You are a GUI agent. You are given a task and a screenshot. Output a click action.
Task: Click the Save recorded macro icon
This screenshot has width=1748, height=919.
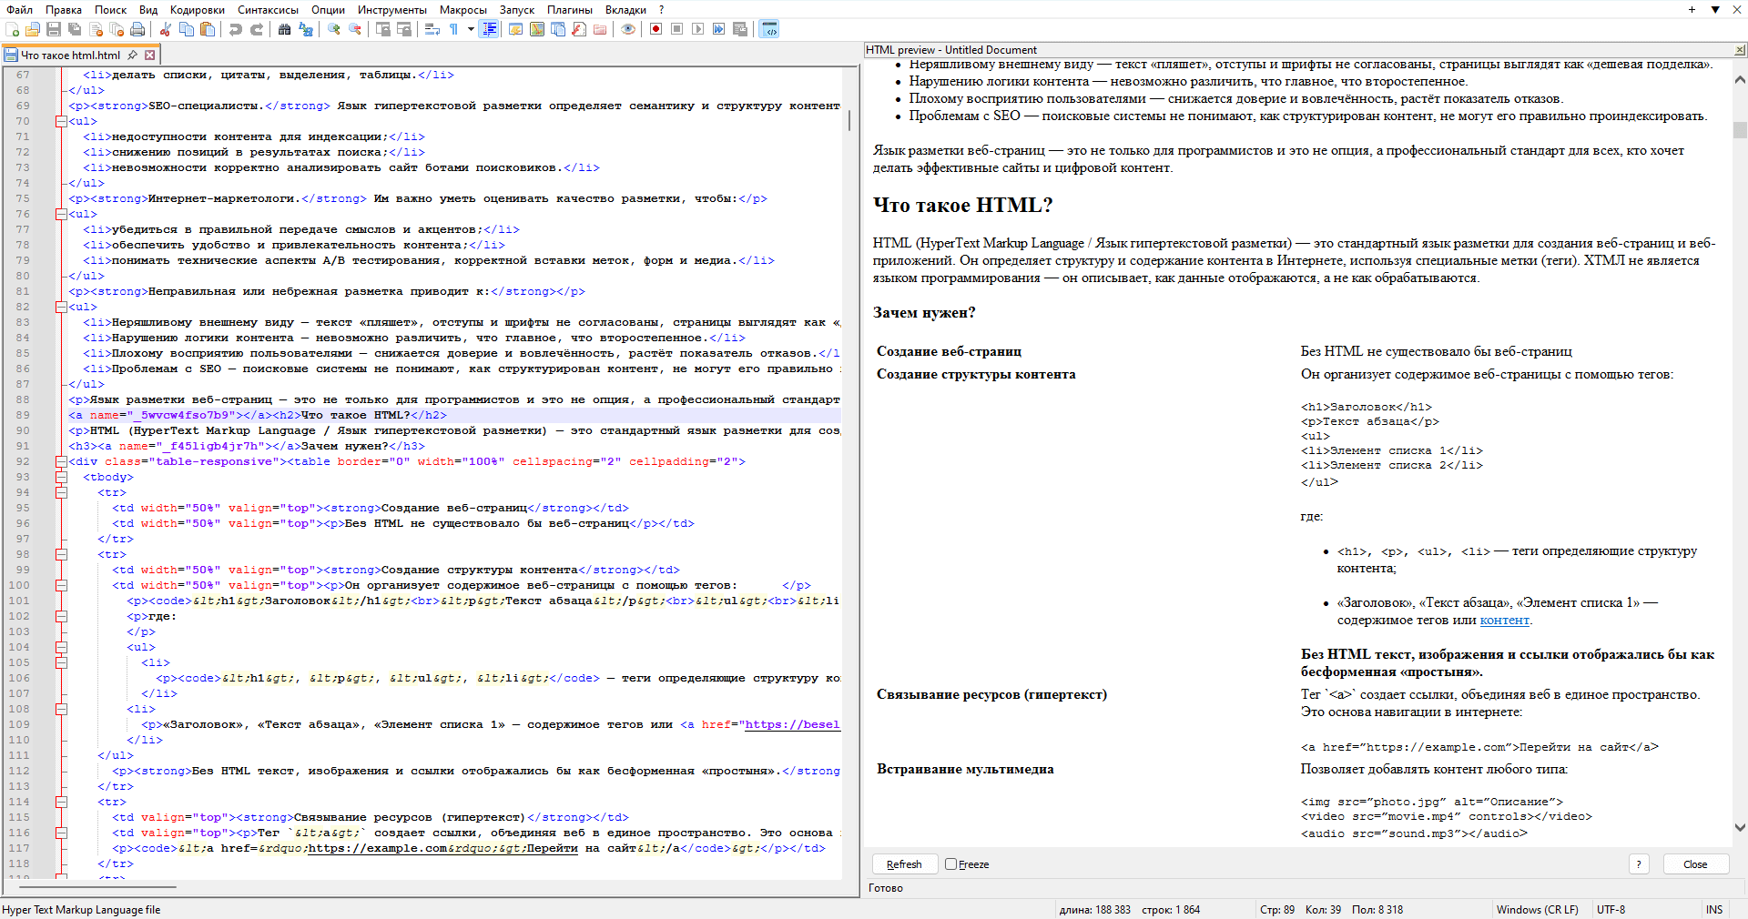[x=739, y=29]
